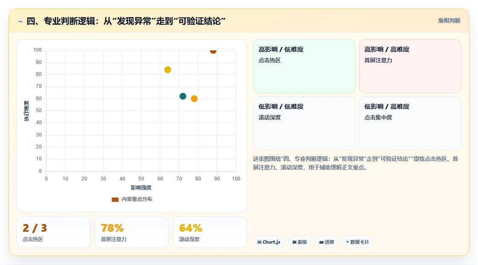Click the 78% 首屏注意力 stat card
The height and width of the screenshot is (265, 478).
[x=132, y=233]
